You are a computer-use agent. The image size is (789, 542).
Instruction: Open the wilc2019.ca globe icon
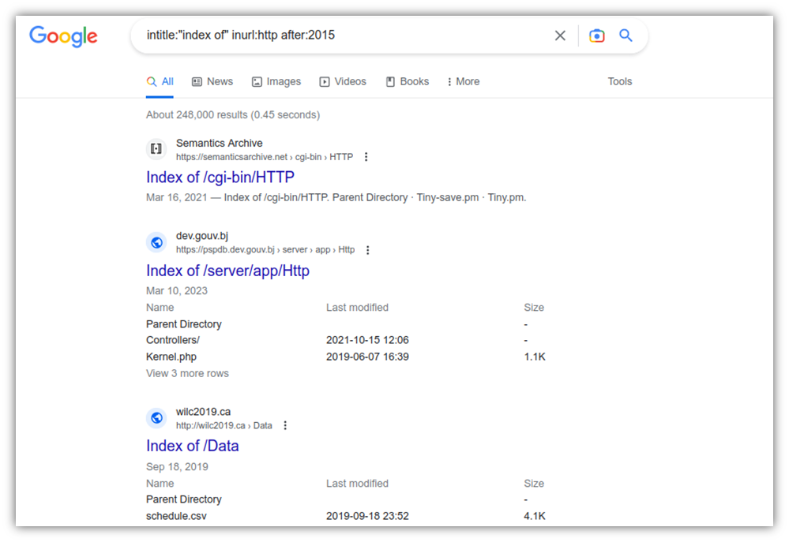(156, 418)
